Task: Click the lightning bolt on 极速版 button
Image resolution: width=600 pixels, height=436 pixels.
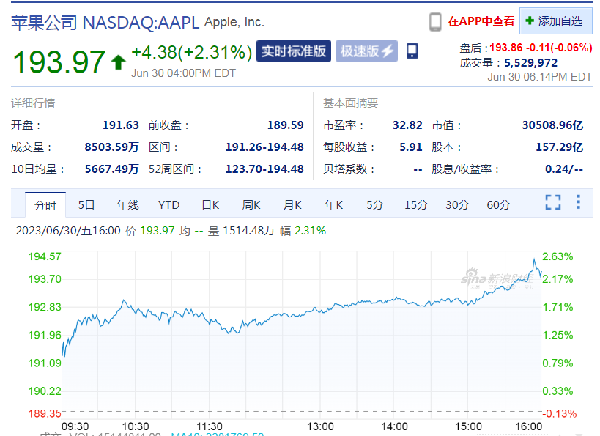Action: point(388,51)
